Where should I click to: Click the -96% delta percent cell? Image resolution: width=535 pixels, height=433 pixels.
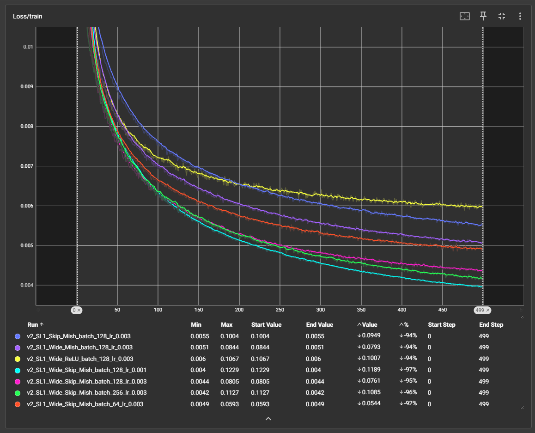point(408,392)
